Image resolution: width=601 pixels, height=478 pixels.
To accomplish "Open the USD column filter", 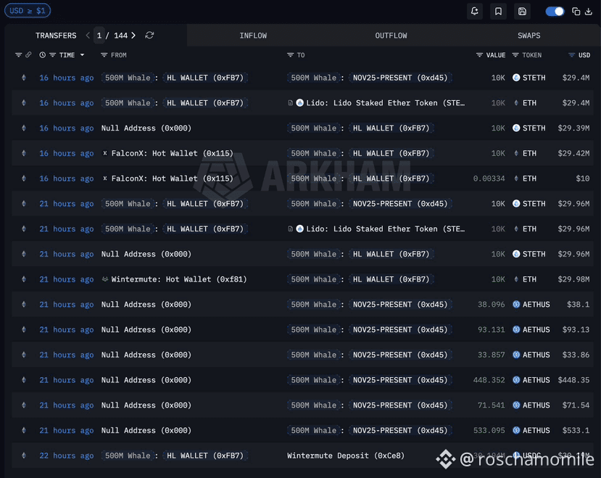I will (571, 55).
